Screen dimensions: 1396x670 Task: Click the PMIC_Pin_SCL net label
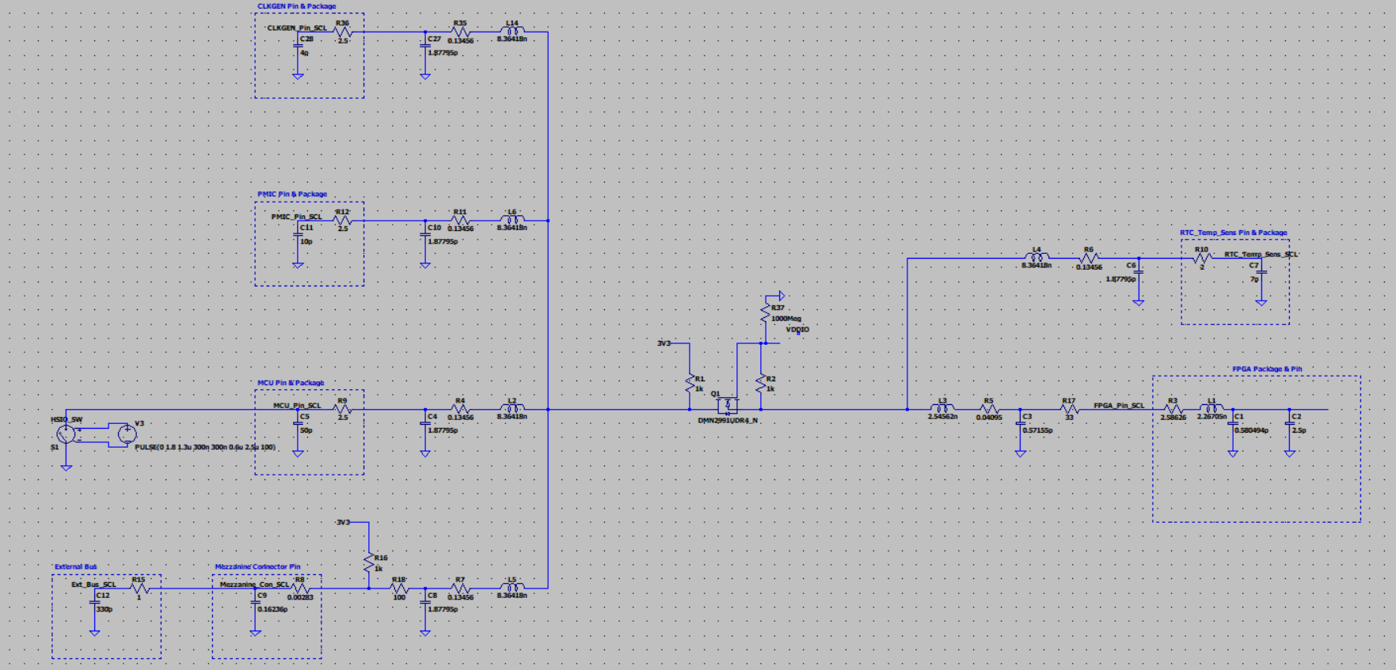(x=297, y=217)
